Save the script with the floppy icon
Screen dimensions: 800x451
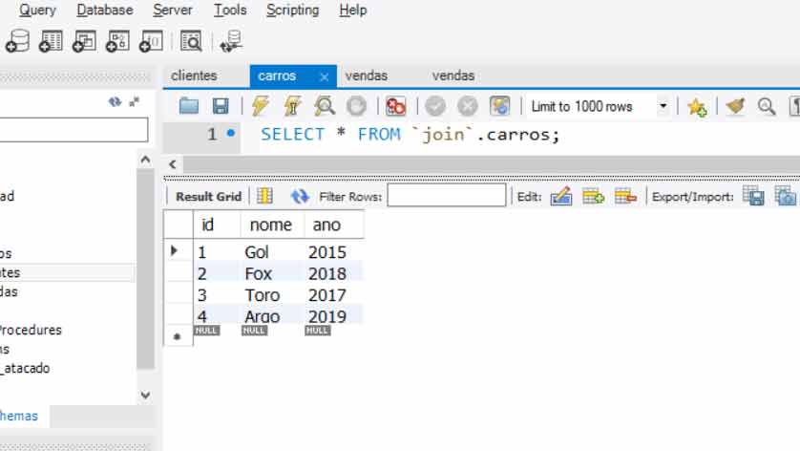click(x=221, y=106)
